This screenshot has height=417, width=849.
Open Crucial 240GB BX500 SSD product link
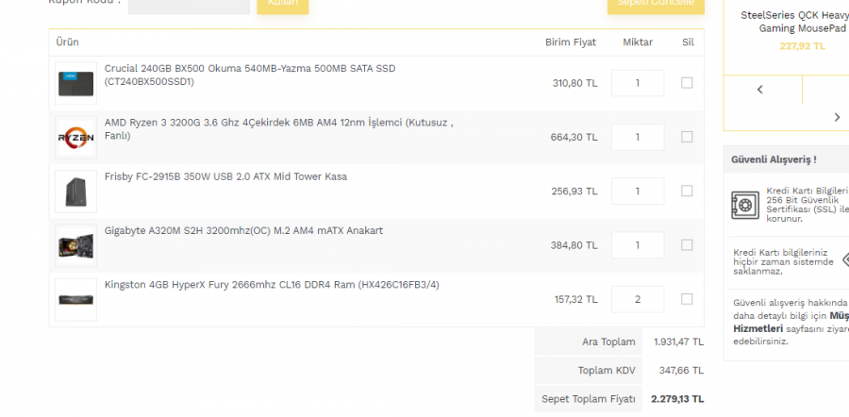point(250,75)
